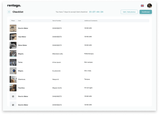Open the Tortor item thumbnail
This screenshot has height=115, width=159.
[x=13, y=62]
